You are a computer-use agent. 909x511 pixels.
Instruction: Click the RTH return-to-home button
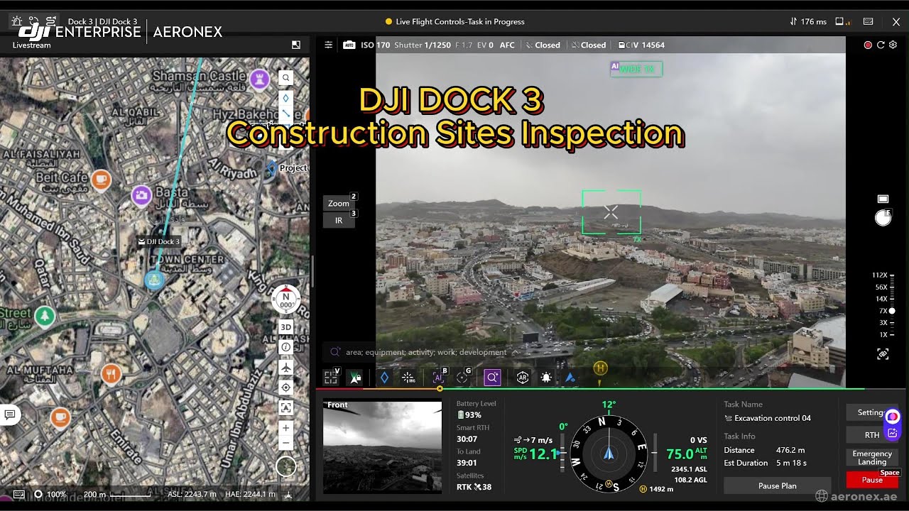coord(872,435)
